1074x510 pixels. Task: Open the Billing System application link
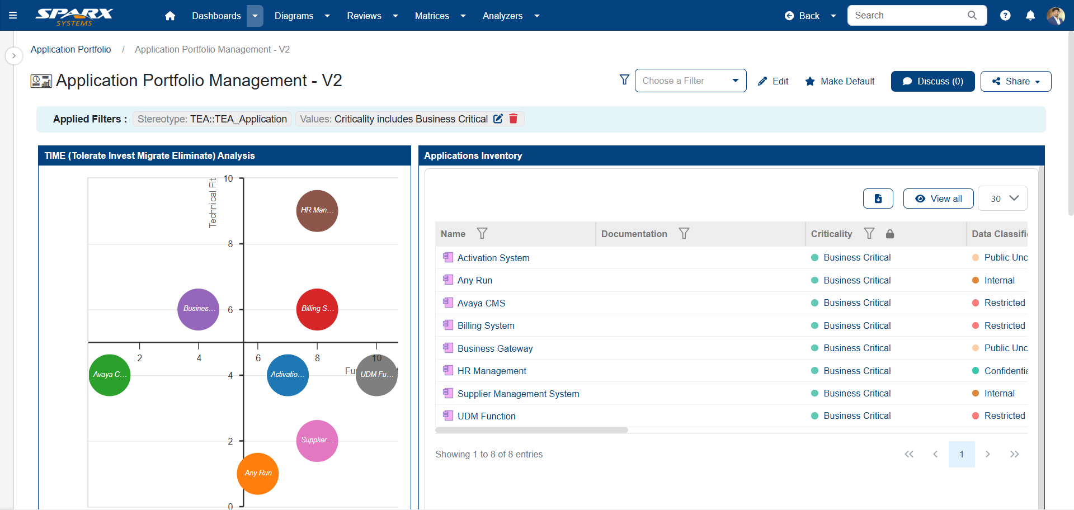coord(486,325)
